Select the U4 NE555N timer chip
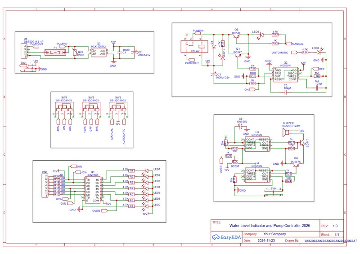Image resolution: width=360 pixels, height=254 pixels. click(x=257, y=175)
